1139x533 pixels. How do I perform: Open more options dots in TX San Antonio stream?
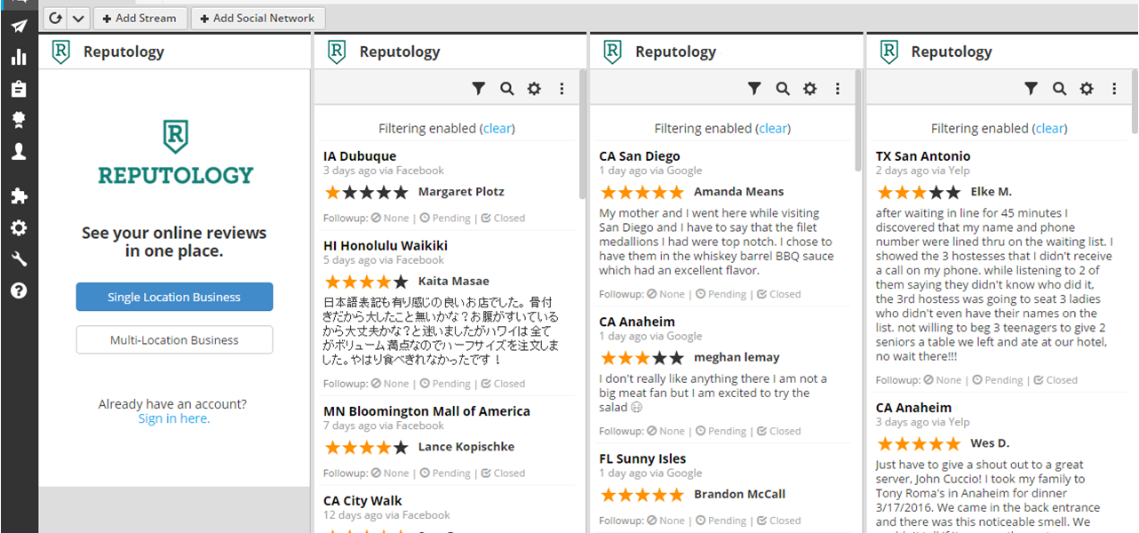pyautogui.click(x=1114, y=88)
